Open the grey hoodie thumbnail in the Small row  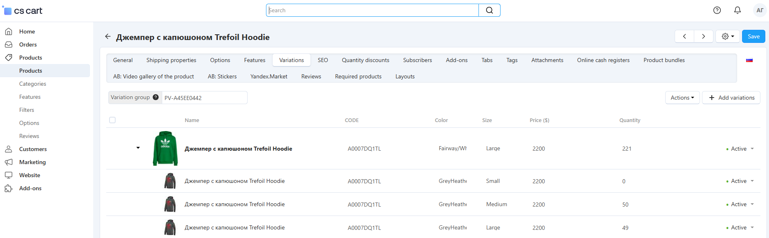[x=170, y=181]
